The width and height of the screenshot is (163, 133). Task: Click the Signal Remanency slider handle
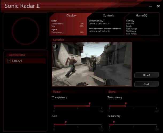[114, 122]
